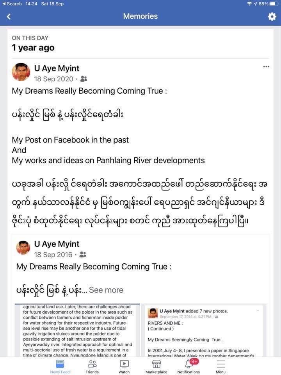
Task: Return to Search via status bar back link
Action: point(12,4)
